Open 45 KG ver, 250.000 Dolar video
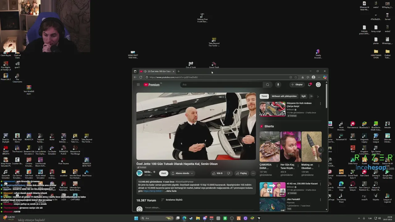Screen dimensions: 395x222 272,189
